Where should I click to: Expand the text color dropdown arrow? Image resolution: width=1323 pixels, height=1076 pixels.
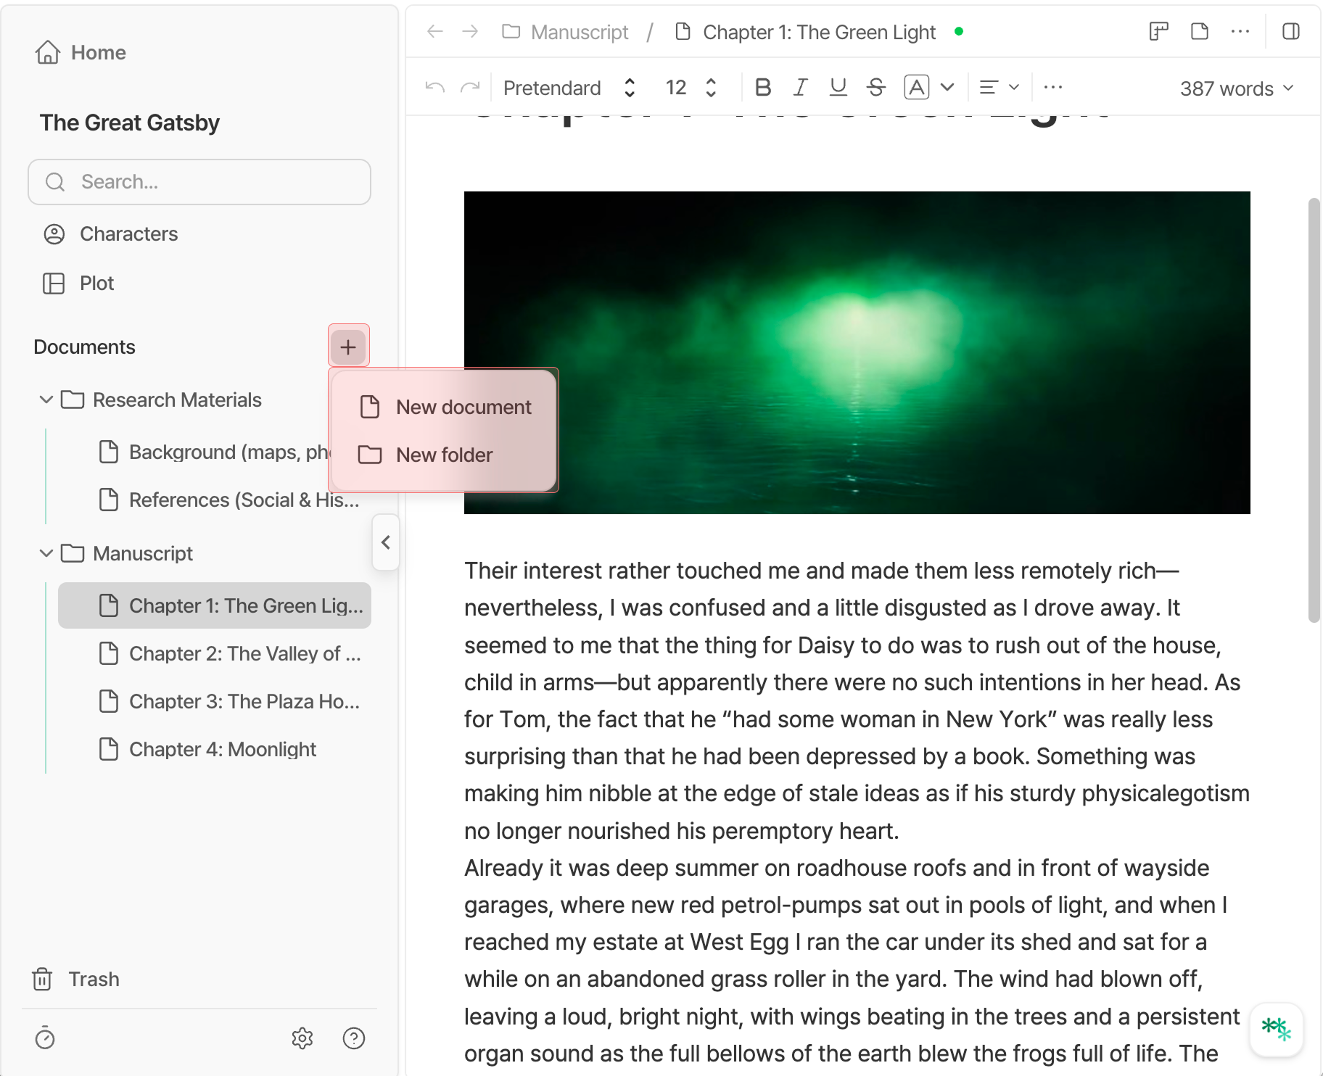click(x=947, y=88)
